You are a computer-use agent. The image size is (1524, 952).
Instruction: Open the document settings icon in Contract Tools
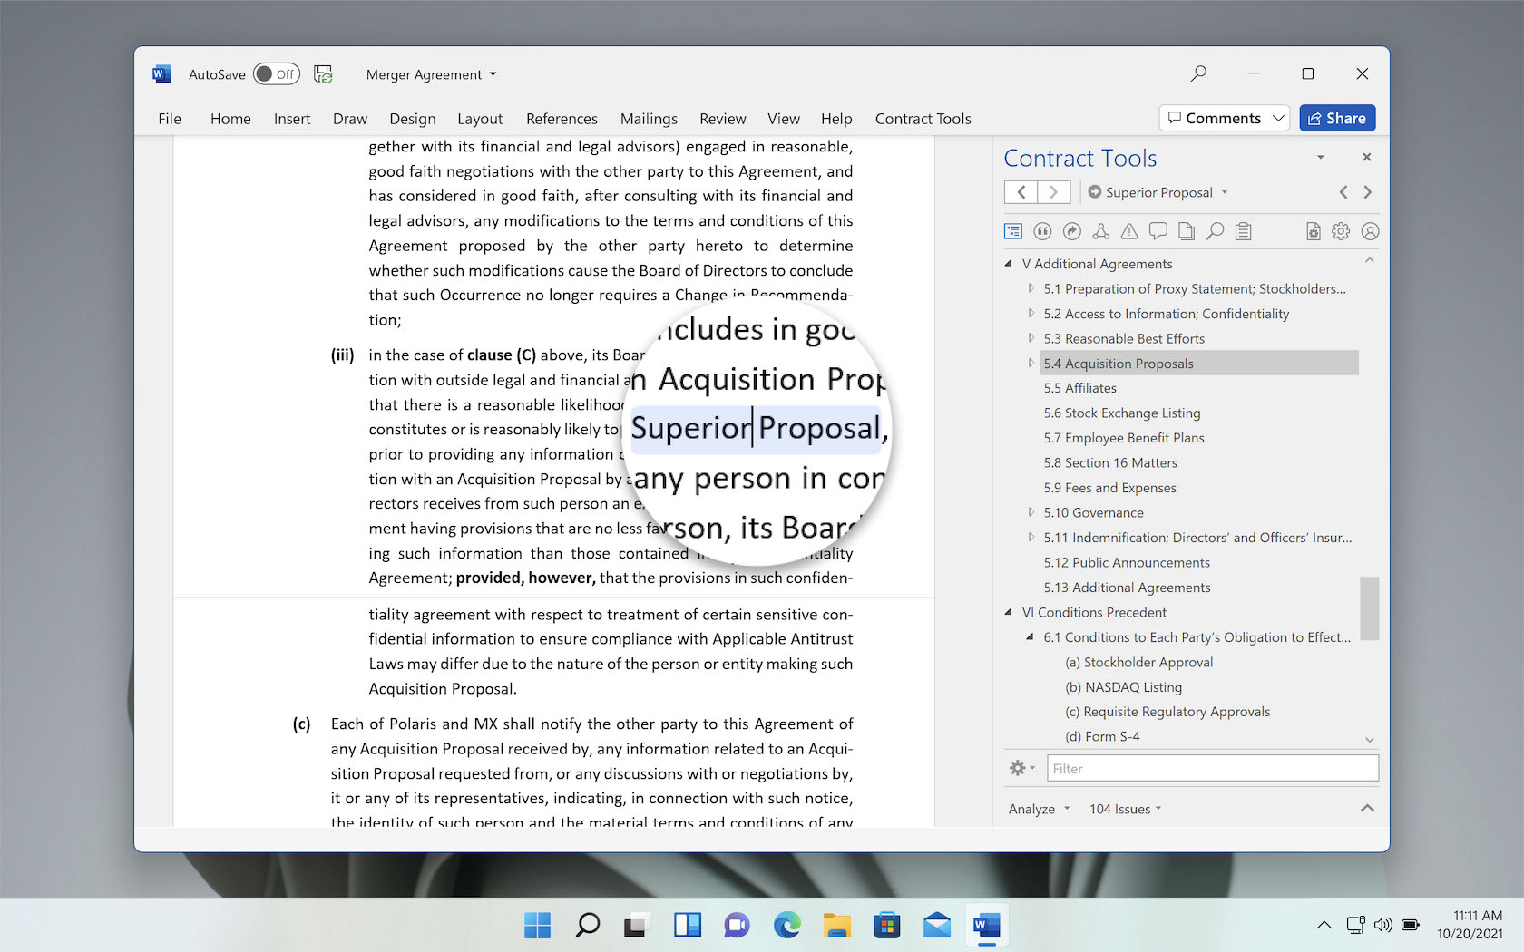pyautogui.click(x=1313, y=231)
